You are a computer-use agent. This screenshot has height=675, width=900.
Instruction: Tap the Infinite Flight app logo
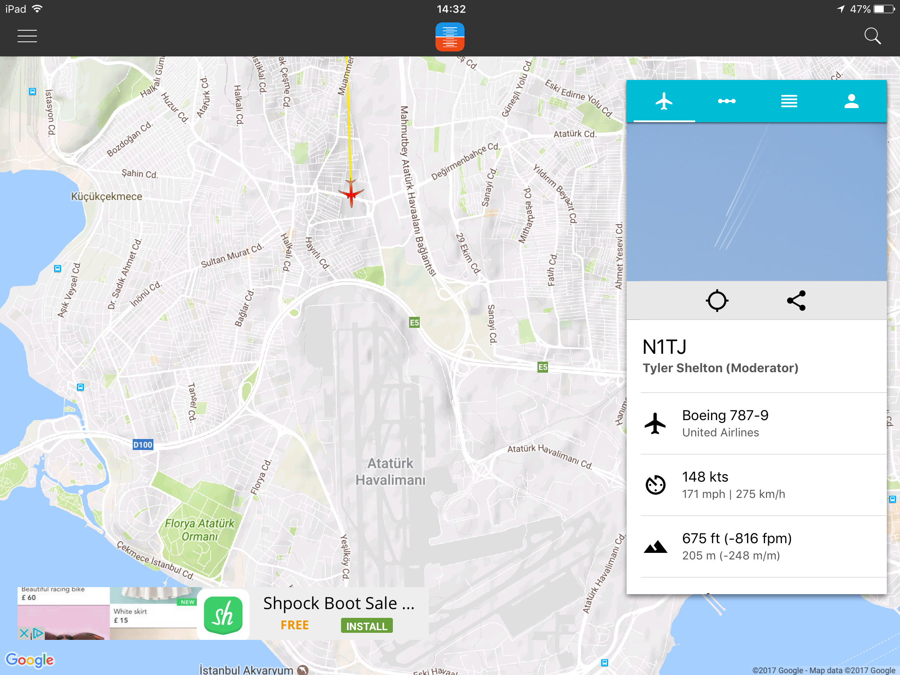point(450,37)
